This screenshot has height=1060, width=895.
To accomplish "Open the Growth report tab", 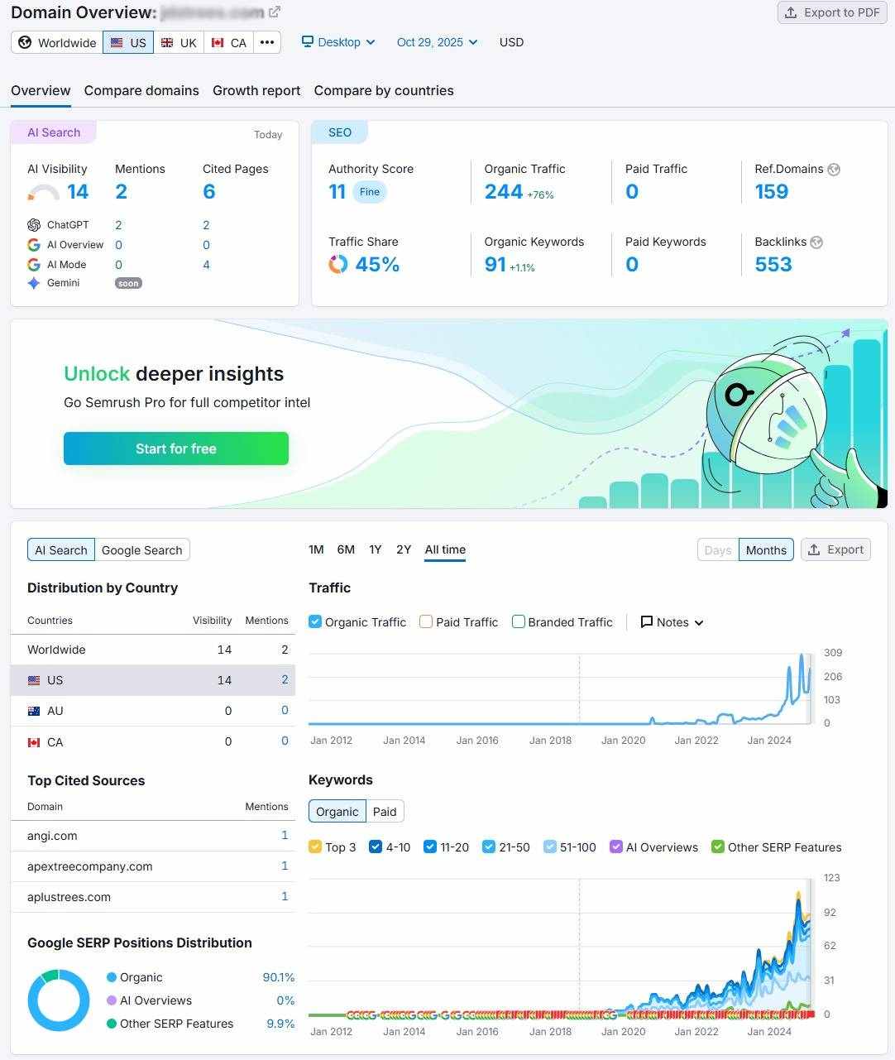I will pyautogui.click(x=256, y=90).
